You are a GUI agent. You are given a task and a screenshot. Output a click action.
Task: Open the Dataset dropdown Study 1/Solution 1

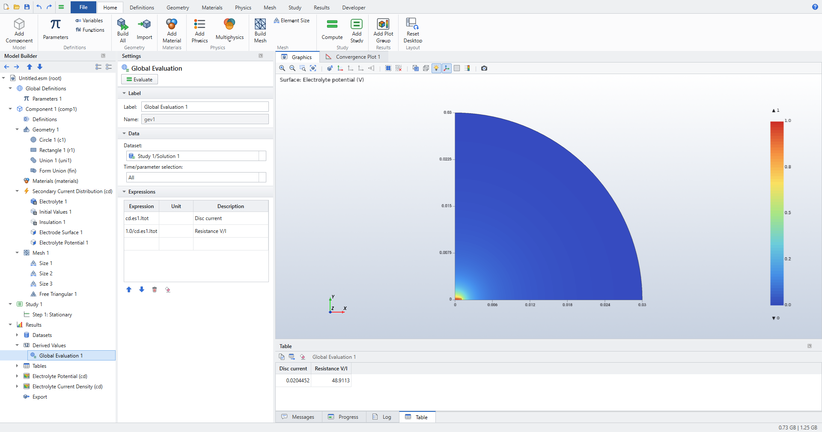click(196, 156)
